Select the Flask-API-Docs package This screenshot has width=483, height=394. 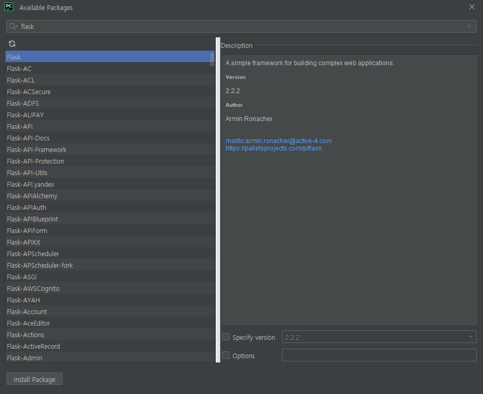click(x=110, y=138)
